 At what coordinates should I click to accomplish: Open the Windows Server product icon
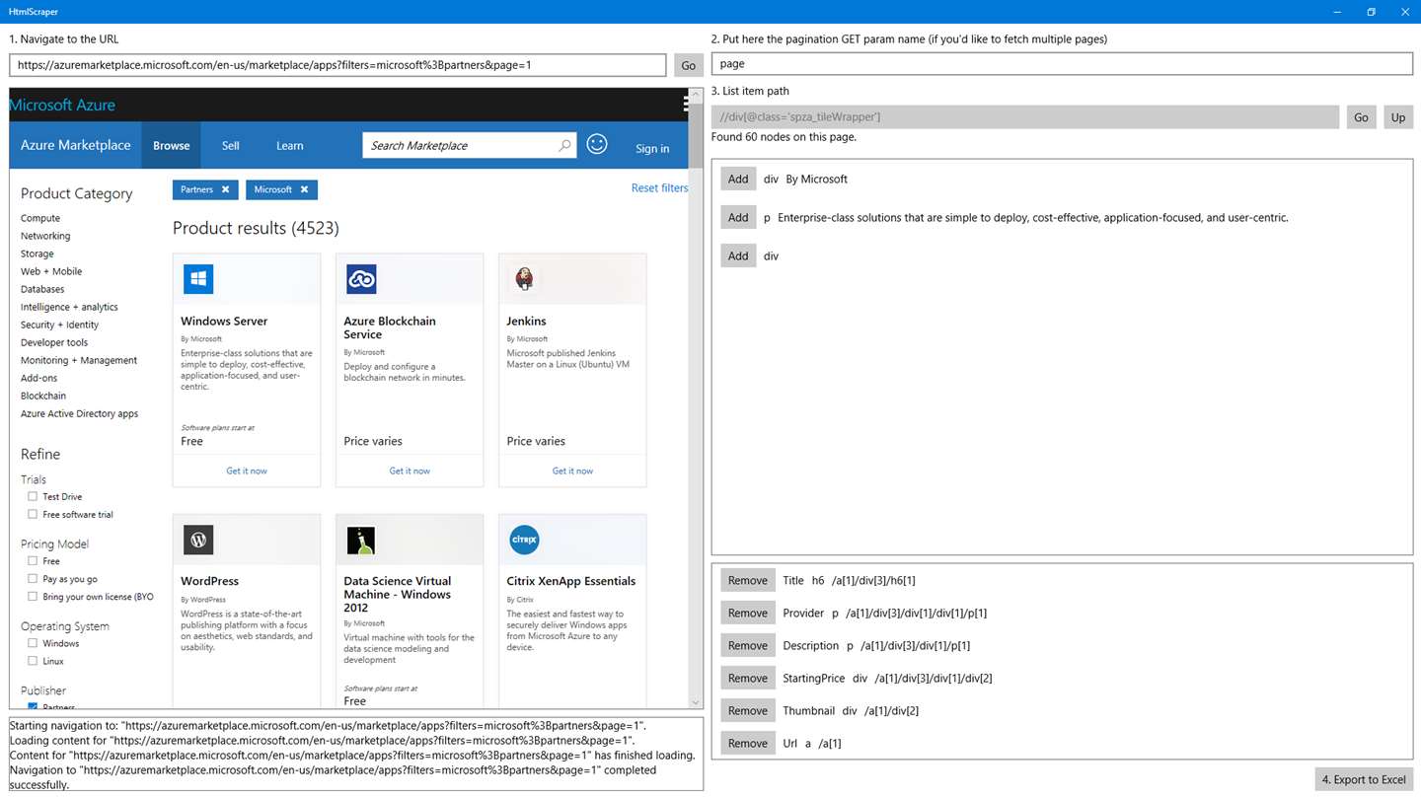[x=198, y=279]
